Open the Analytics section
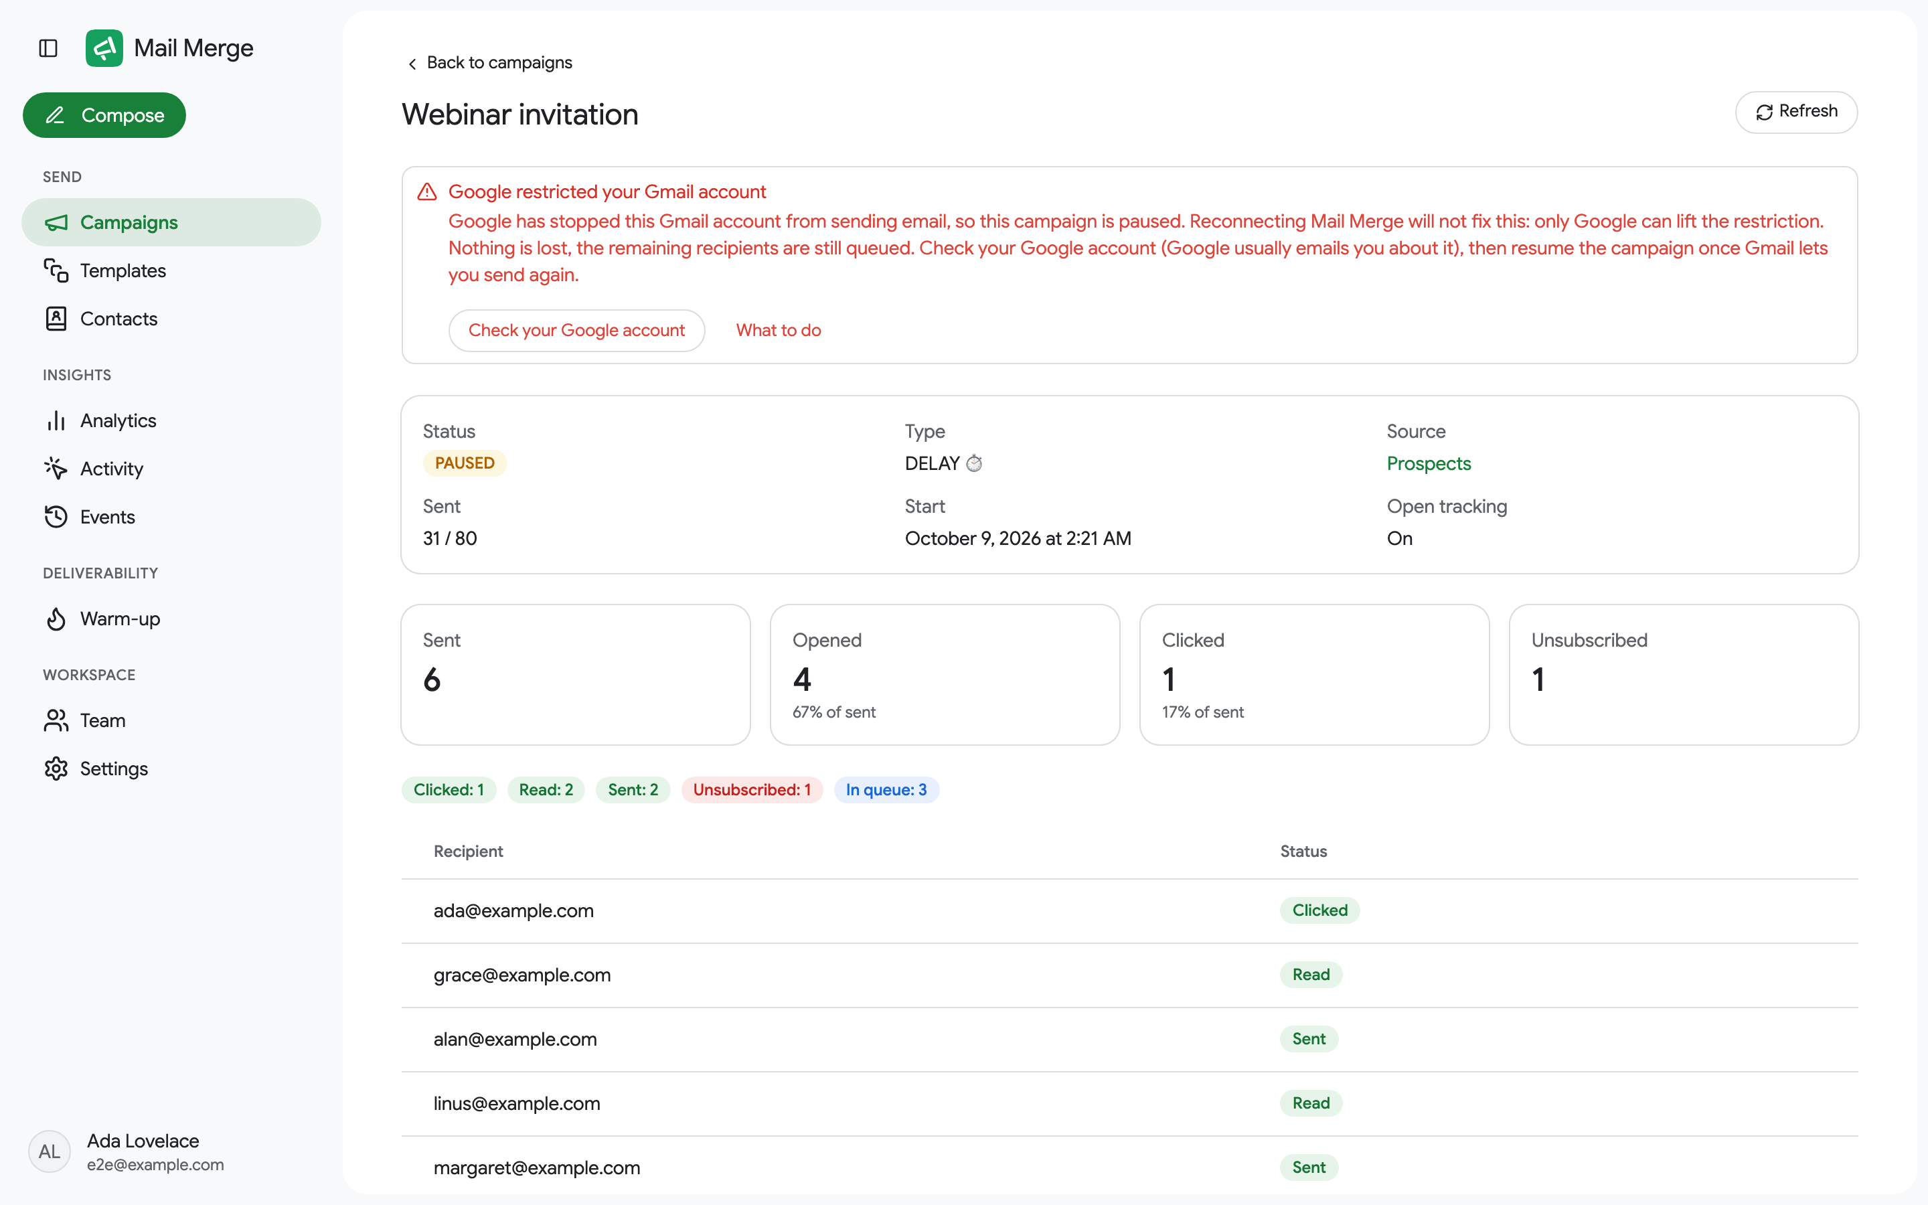The height and width of the screenshot is (1205, 1928). (171, 421)
